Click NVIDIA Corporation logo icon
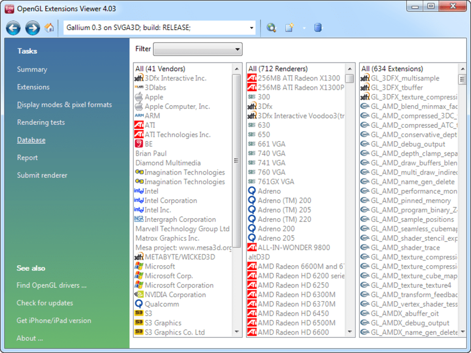This screenshot has height=353, width=471. (x=139, y=295)
